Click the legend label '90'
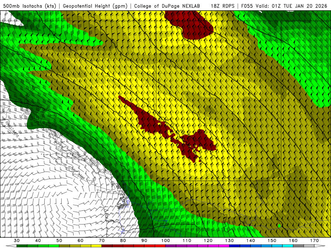The width and height of the screenshot is (331, 248). pyautogui.click(x=144, y=241)
